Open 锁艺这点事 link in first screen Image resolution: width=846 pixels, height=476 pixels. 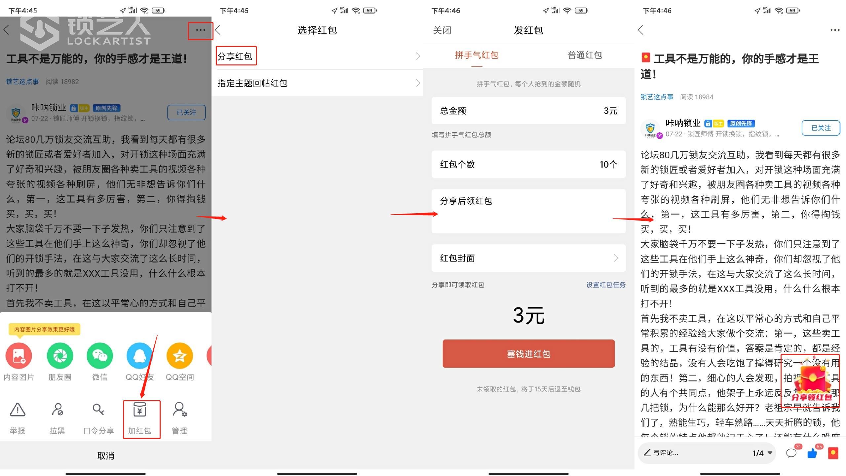point(22,81)
